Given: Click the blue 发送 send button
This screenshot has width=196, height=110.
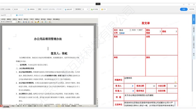Looking at the screenshot, I should (184, 9).
